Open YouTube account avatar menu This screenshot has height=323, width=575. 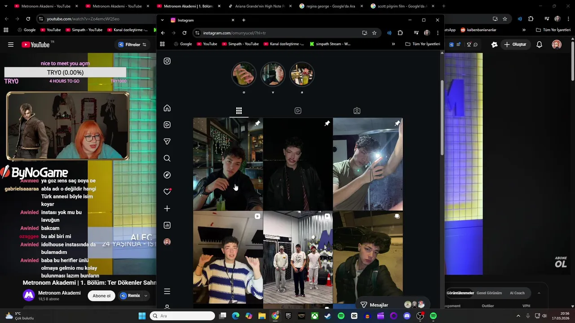pos(557,44)
